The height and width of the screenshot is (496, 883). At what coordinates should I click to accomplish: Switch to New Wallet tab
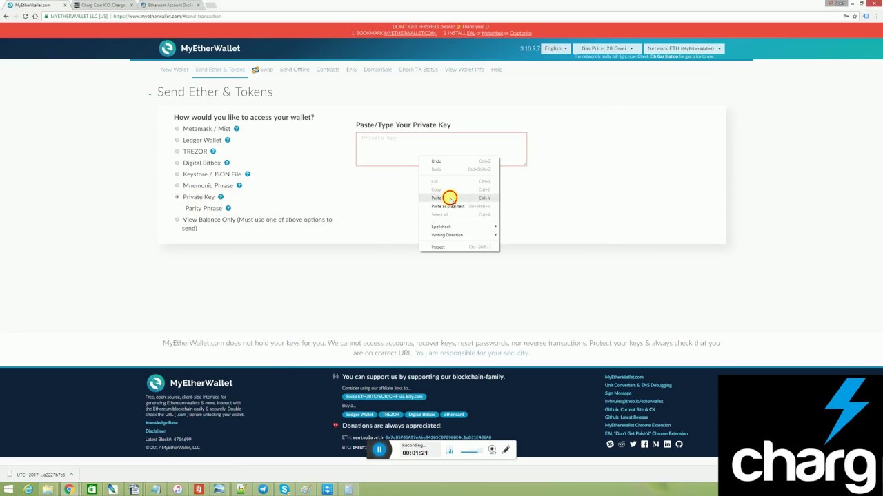click(x=175, y=70)
